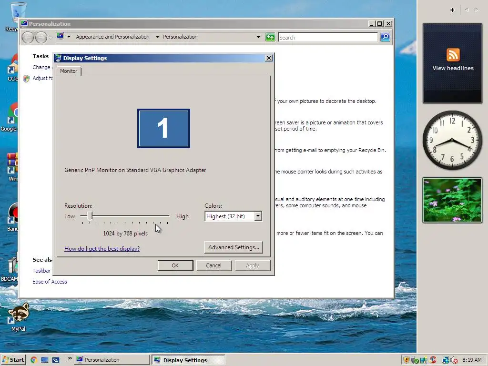Open the Ease of Access link
This screenshot has height=366, width=488.
tap(50, 282)
